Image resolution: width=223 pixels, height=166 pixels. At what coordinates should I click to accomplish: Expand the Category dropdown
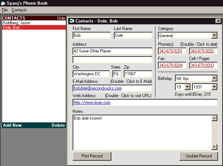tap(214, 35)
